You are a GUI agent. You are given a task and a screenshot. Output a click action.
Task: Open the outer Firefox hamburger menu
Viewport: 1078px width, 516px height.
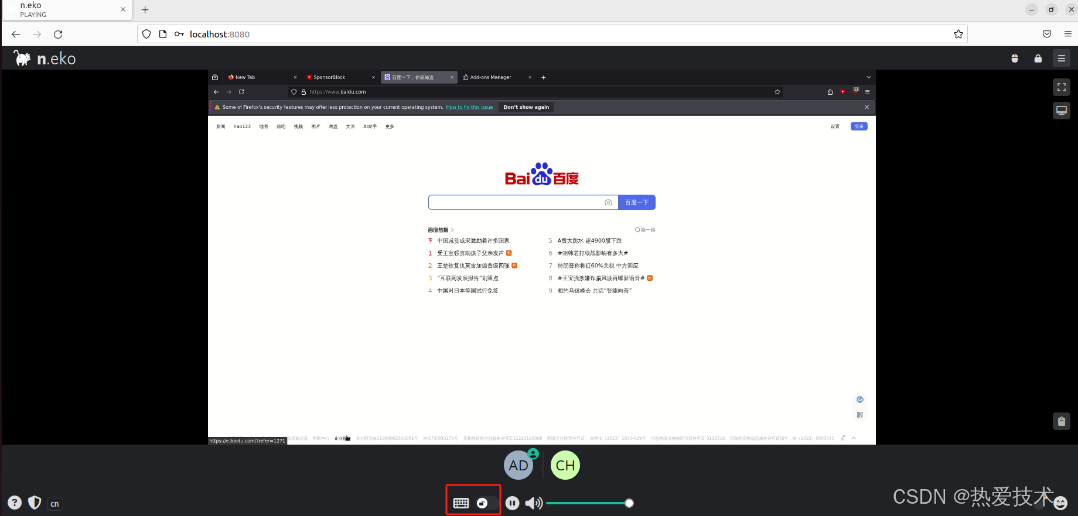point(1068,34)
